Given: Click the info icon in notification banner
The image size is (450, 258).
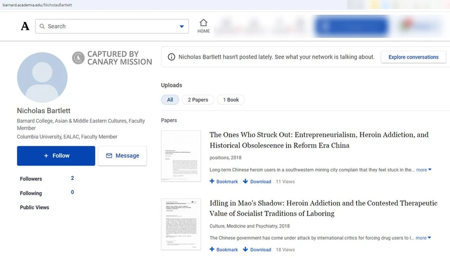Looking at the screenshot, I should pos(170,57).
